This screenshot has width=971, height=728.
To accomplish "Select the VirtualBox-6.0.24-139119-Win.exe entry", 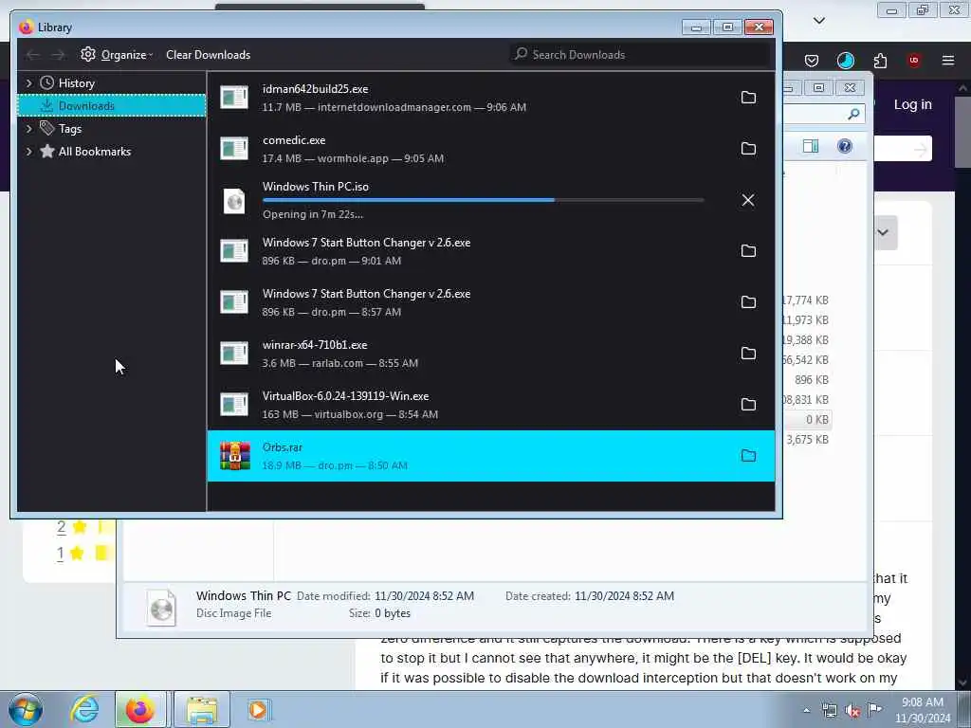I will click(490, 404).
